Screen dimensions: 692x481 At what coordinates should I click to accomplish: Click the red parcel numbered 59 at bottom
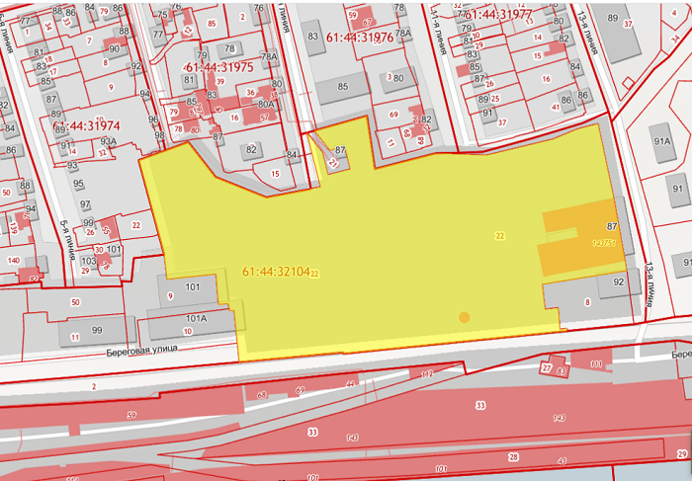click(x=131, y=415)
